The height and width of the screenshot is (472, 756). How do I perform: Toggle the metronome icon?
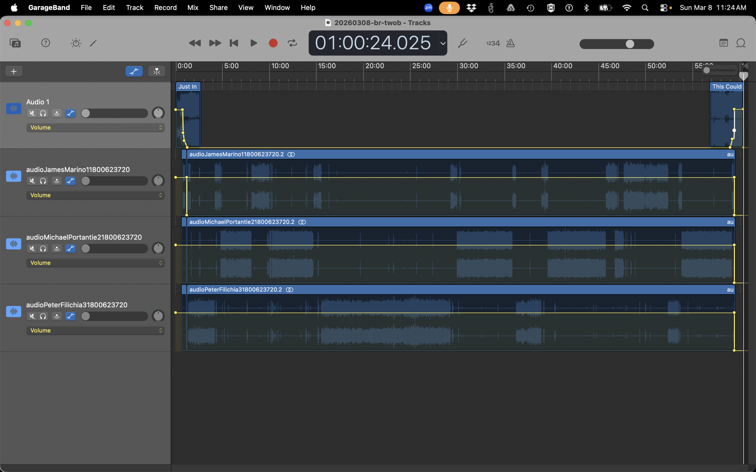[511, 43]
